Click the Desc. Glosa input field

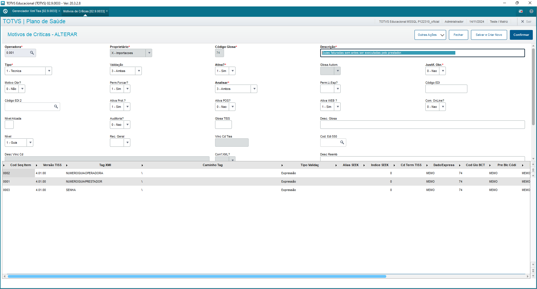click(422, 125)
